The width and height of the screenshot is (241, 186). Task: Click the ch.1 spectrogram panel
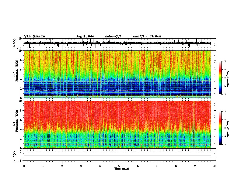click(117, 74)
